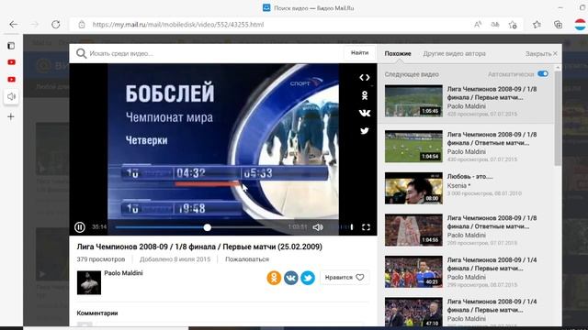Open the Favorites list icon

tap(537, 25)
